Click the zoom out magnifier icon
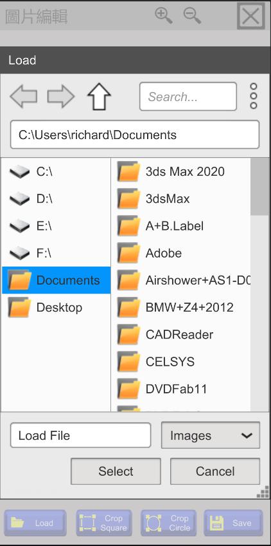Viewport: 271px width, 546px height. (x=192, y=15)
